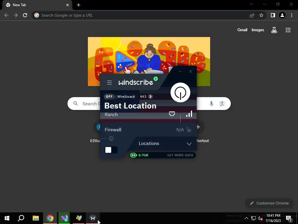
Task: Open Visual Studio Installer taskbar icon
Action: 64,218
